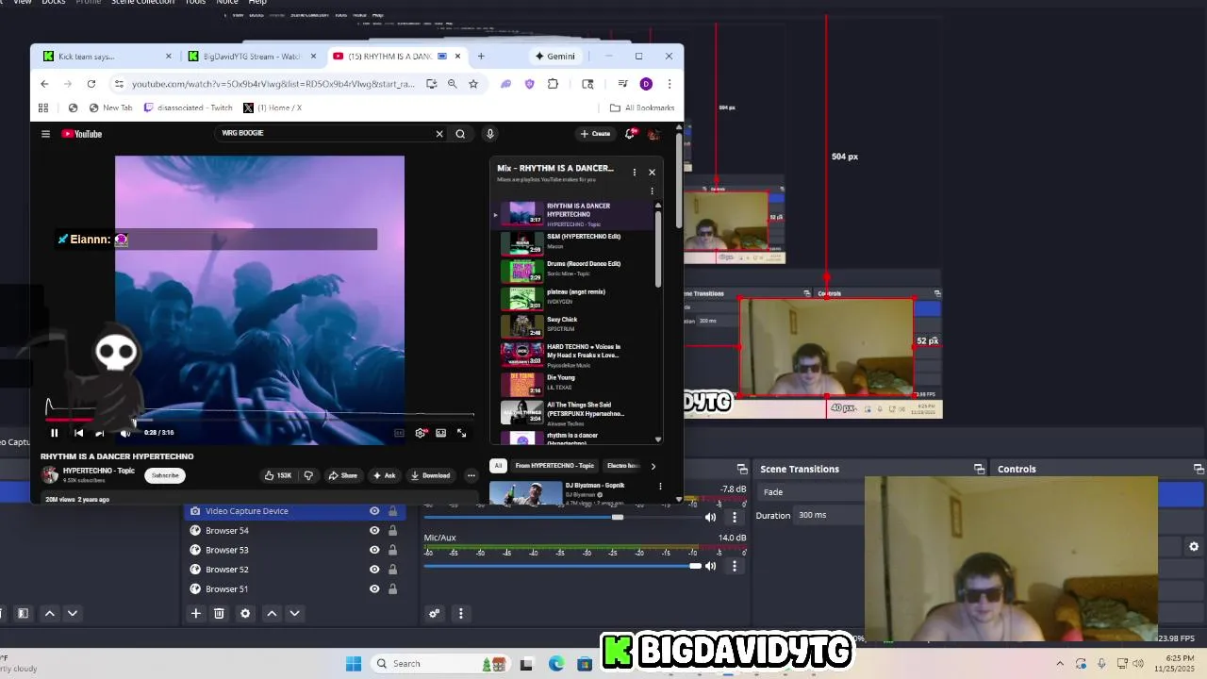Open Windows Start menu

pos(354,664)
